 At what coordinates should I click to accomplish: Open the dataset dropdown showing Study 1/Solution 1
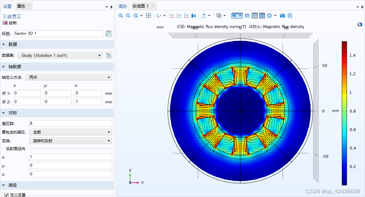coord(60,55)
